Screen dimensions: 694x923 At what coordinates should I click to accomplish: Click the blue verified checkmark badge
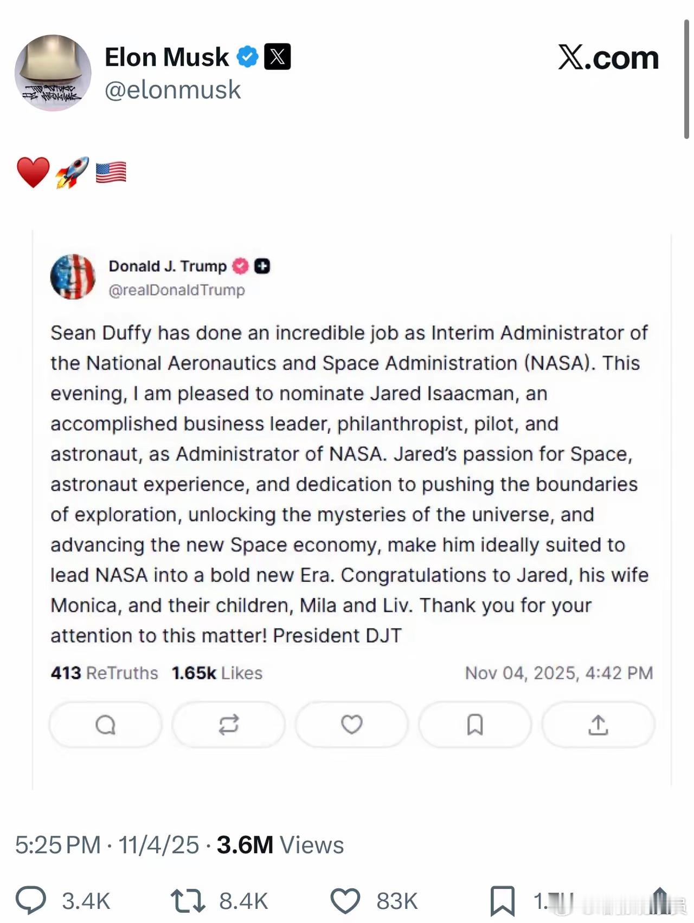coord(248,57)
